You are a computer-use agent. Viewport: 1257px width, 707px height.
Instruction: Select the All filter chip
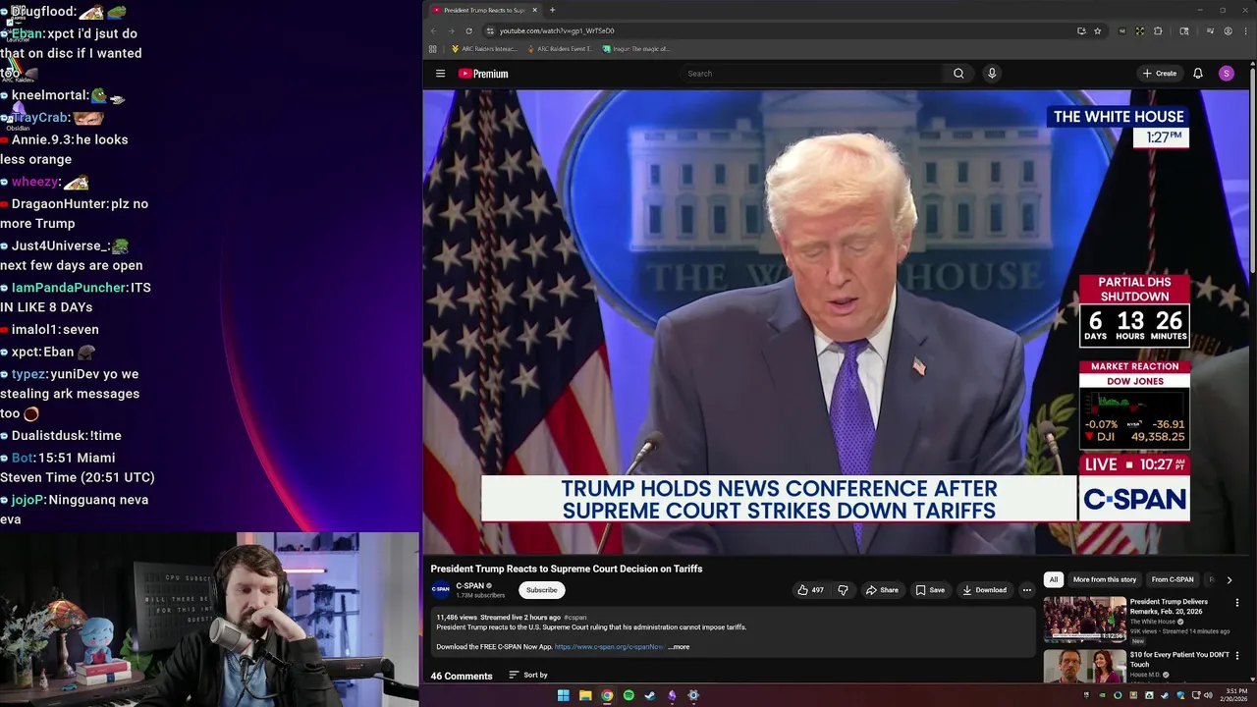pos(1054,579)
